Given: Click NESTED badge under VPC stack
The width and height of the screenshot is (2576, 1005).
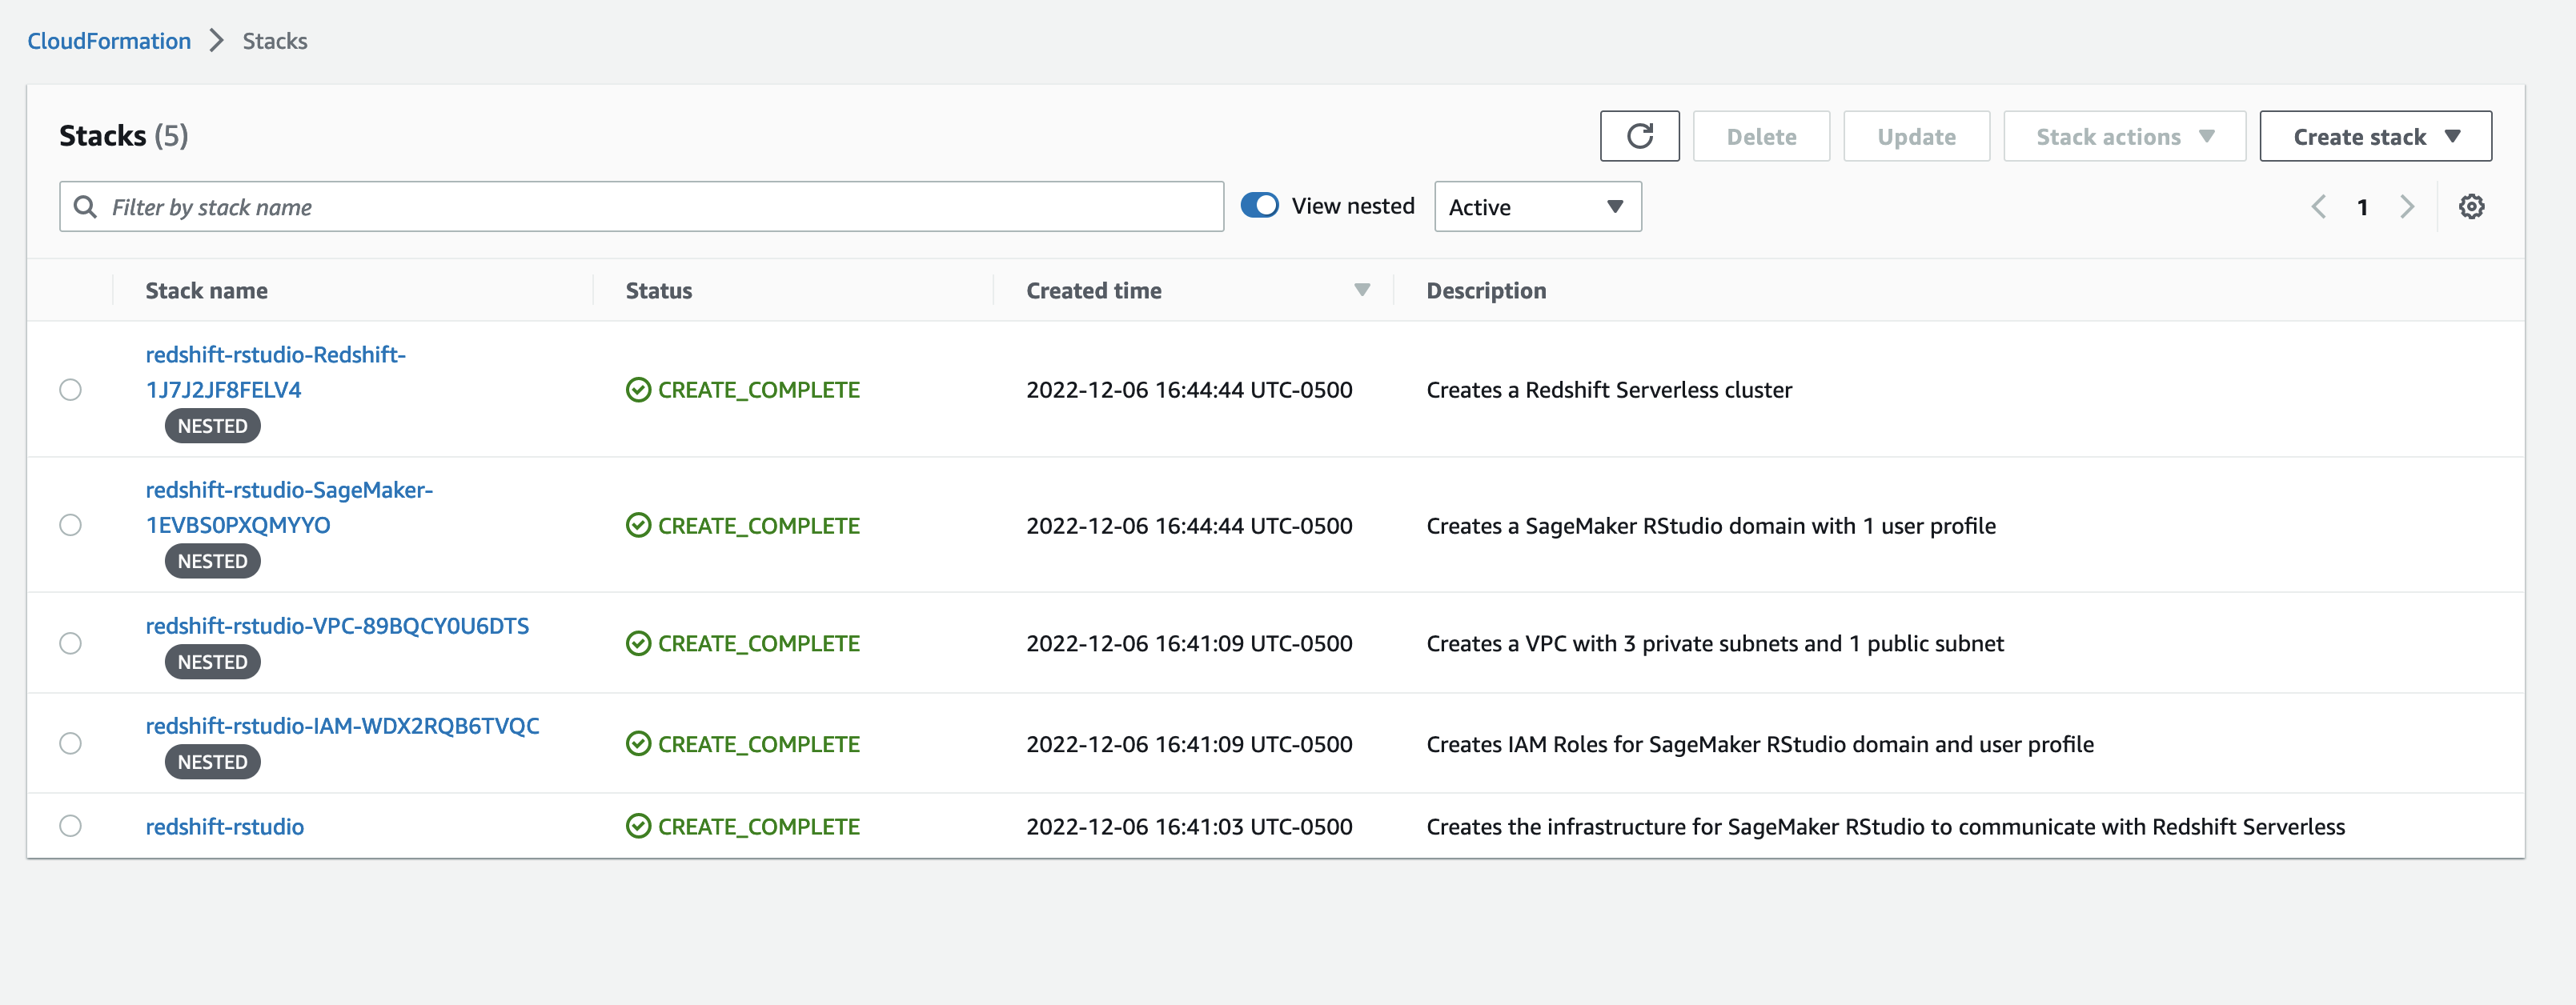Looking at the screenshot, I should tap(212, 662).
